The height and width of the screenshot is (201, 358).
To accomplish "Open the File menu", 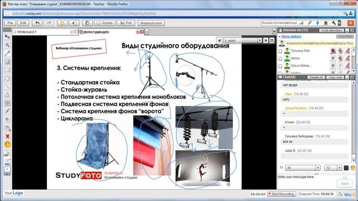I will 10,23.
